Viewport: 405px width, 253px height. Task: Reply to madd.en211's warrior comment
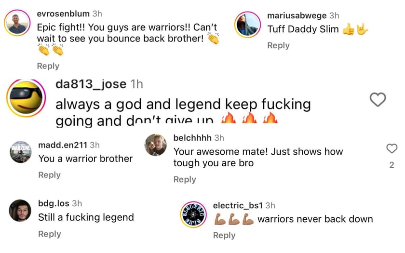point(49,175)
